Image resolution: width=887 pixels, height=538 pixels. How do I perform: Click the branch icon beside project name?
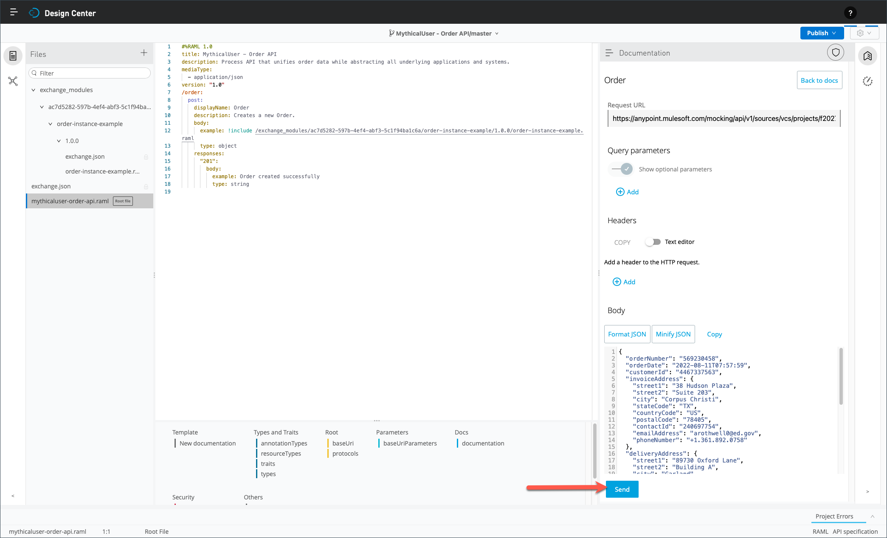(391, 33)
